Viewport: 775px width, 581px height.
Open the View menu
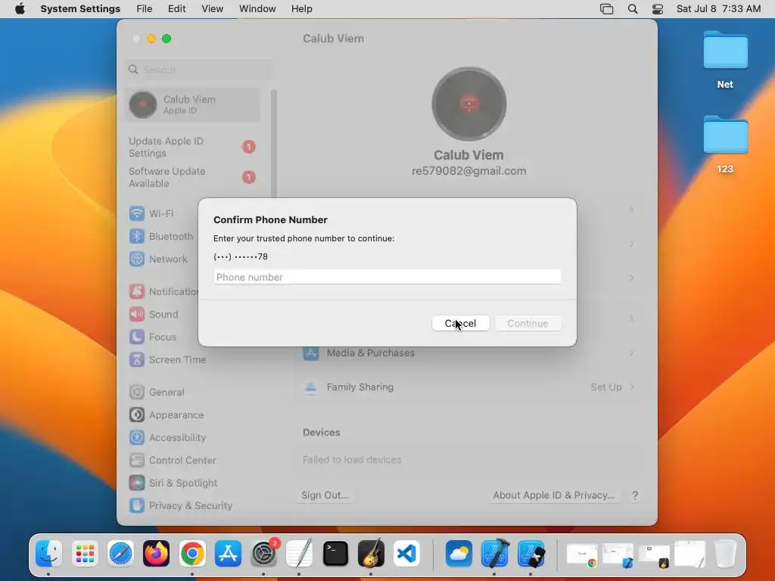[x=212, y=9]
